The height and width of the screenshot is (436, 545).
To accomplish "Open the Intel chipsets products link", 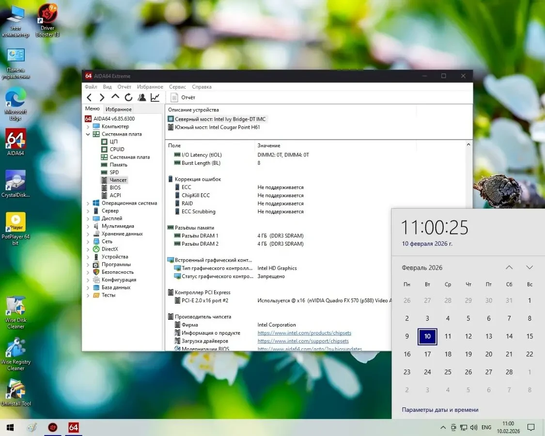I will [x=304, y=333].
